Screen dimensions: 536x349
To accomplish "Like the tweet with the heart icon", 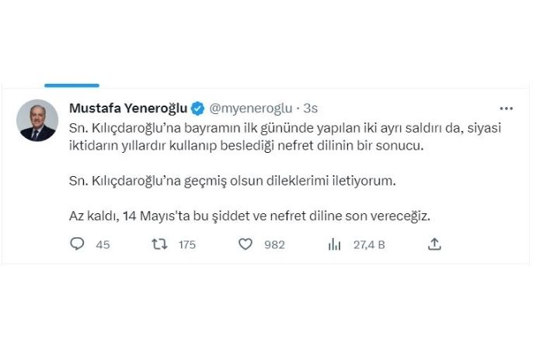I will click(245, 244).
